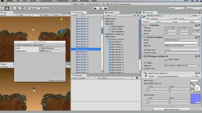The height and width of the screenshot is (113, 202).
Task: Select the Hand tool in toolbar
Action: coord(2,8)
